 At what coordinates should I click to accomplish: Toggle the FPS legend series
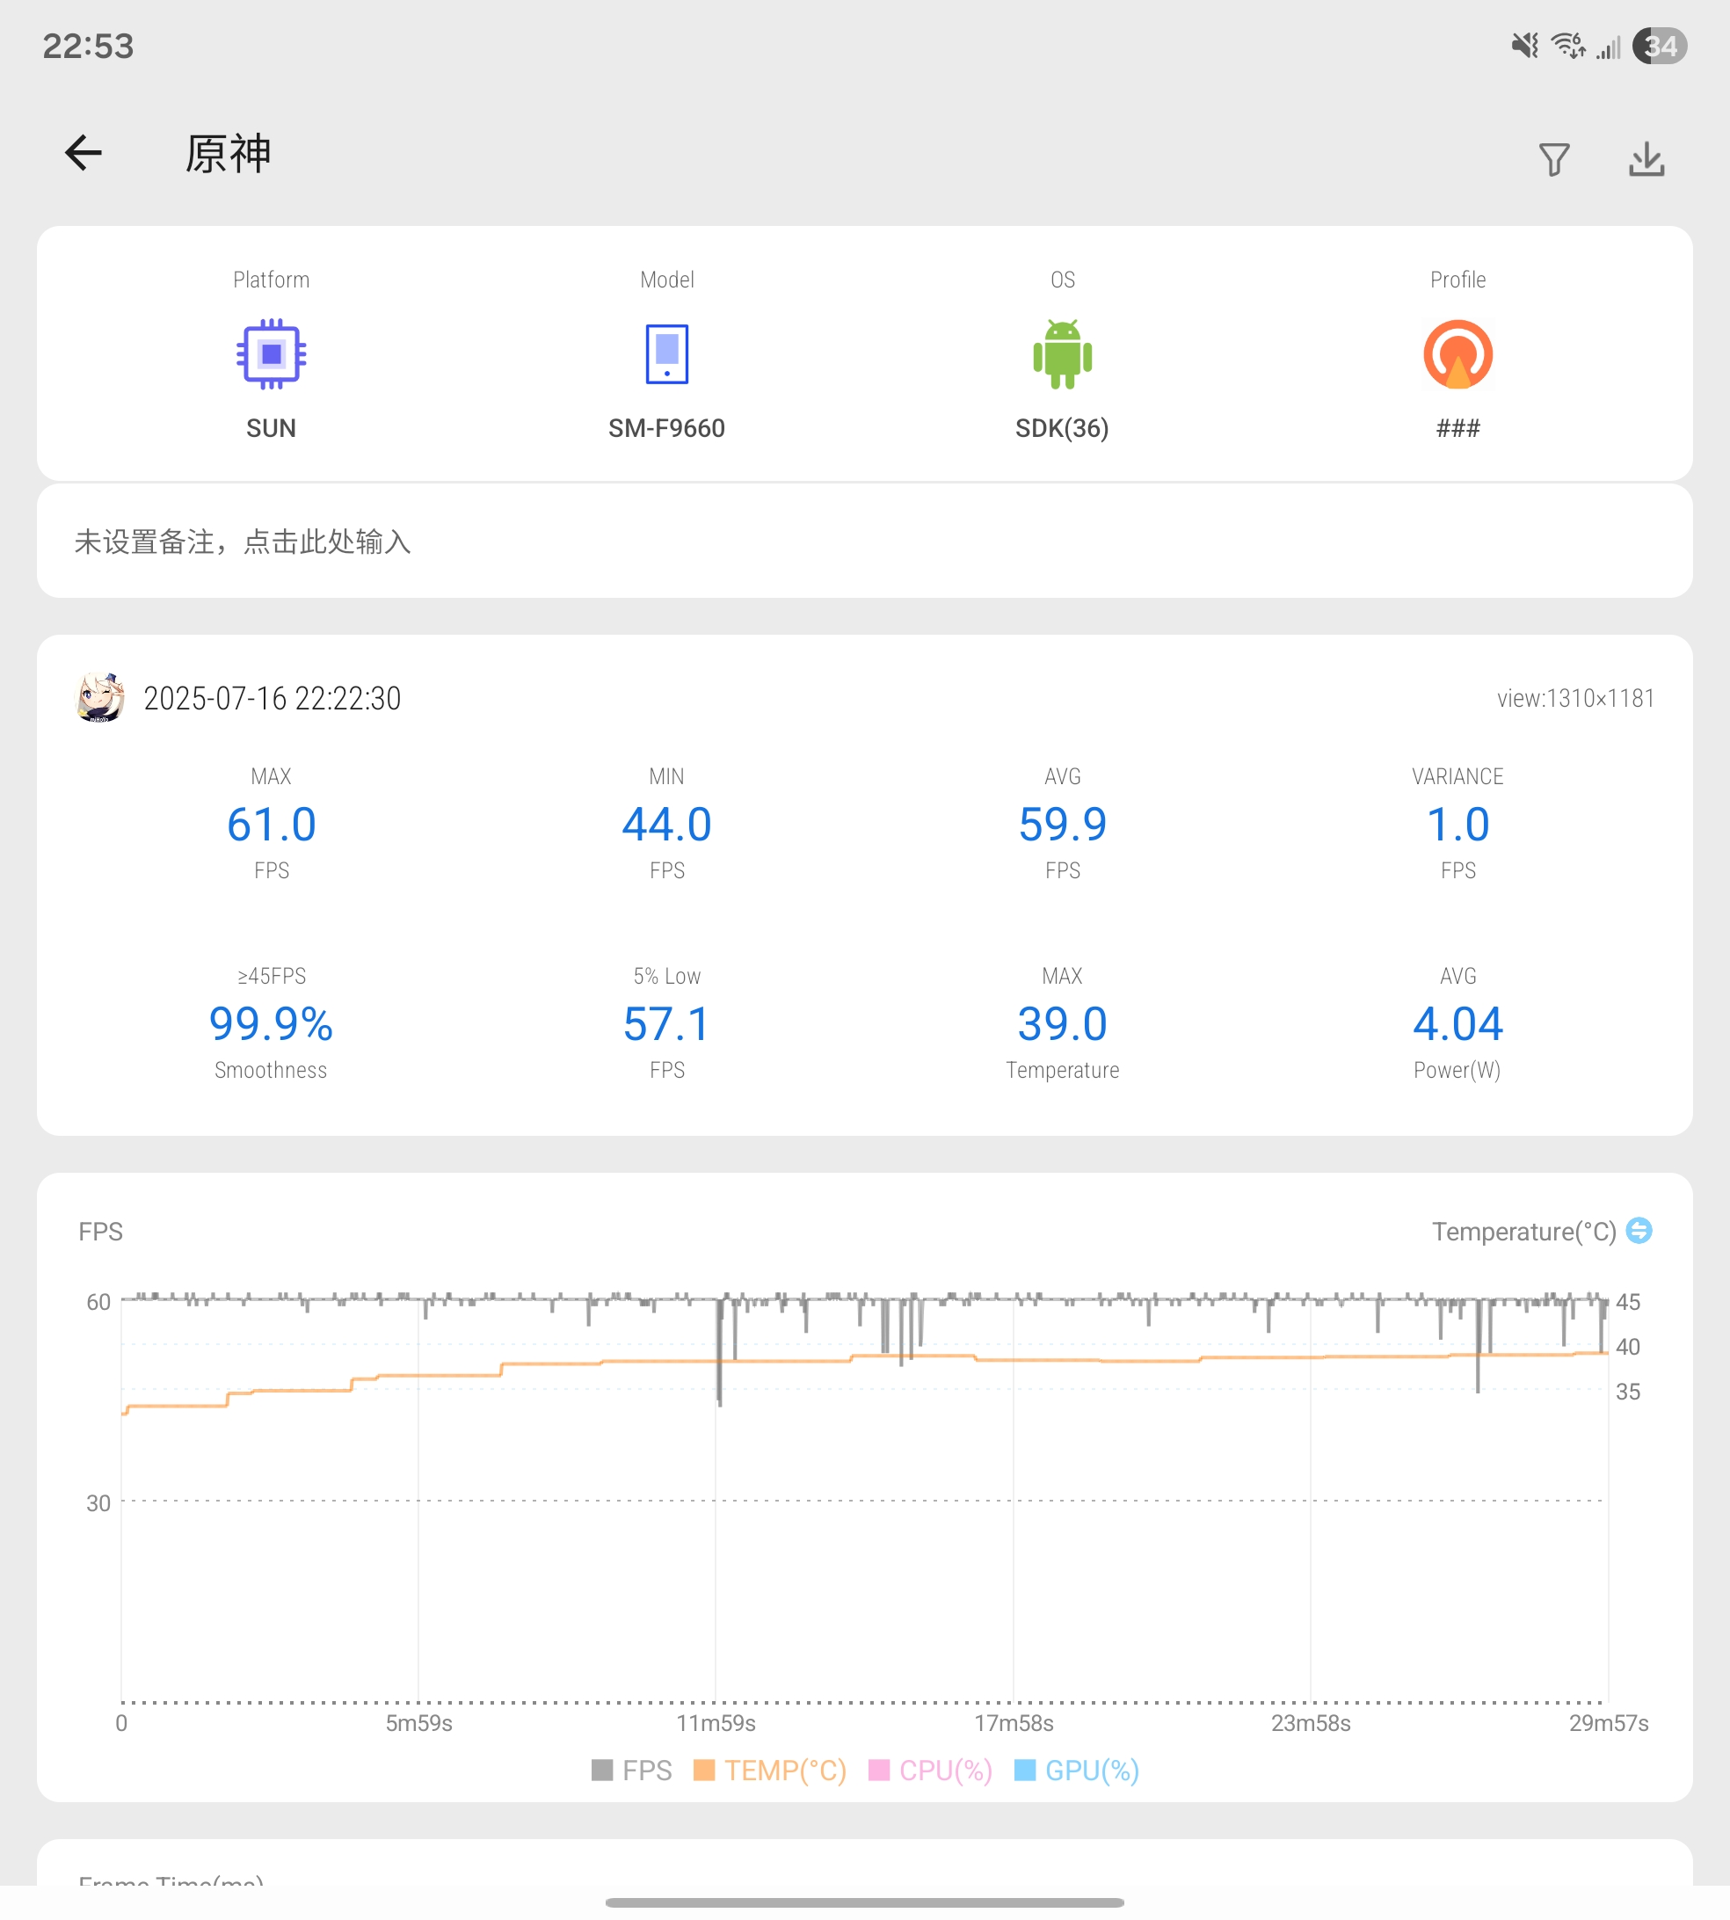pyautogui.click(x=631, y=1771)
